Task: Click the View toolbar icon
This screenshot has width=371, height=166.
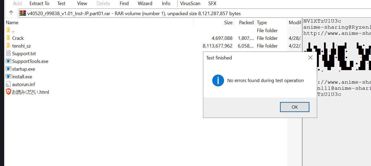Action: click(x=82, y=3)
